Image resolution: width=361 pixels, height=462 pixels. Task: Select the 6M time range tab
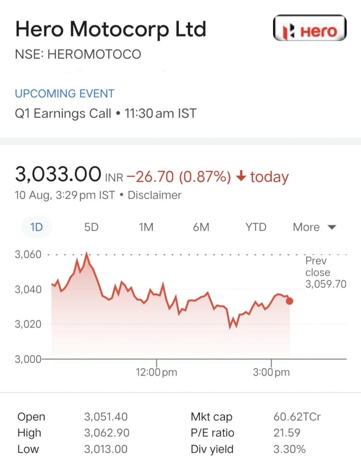click(201, 227)
